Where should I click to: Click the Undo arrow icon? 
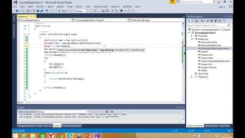click(x=47, y=11)
